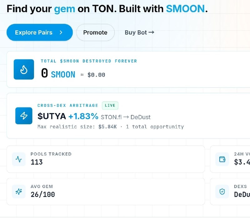
Task: Click the Promote button
Action: coord(95,32)
